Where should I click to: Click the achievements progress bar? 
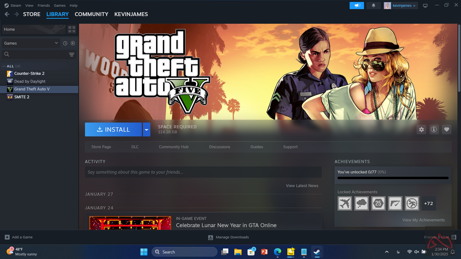click(x=392, y=178)
